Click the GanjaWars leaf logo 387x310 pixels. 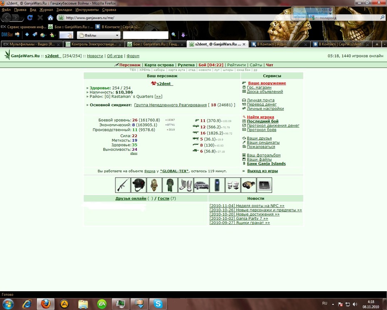pos(7,55)
